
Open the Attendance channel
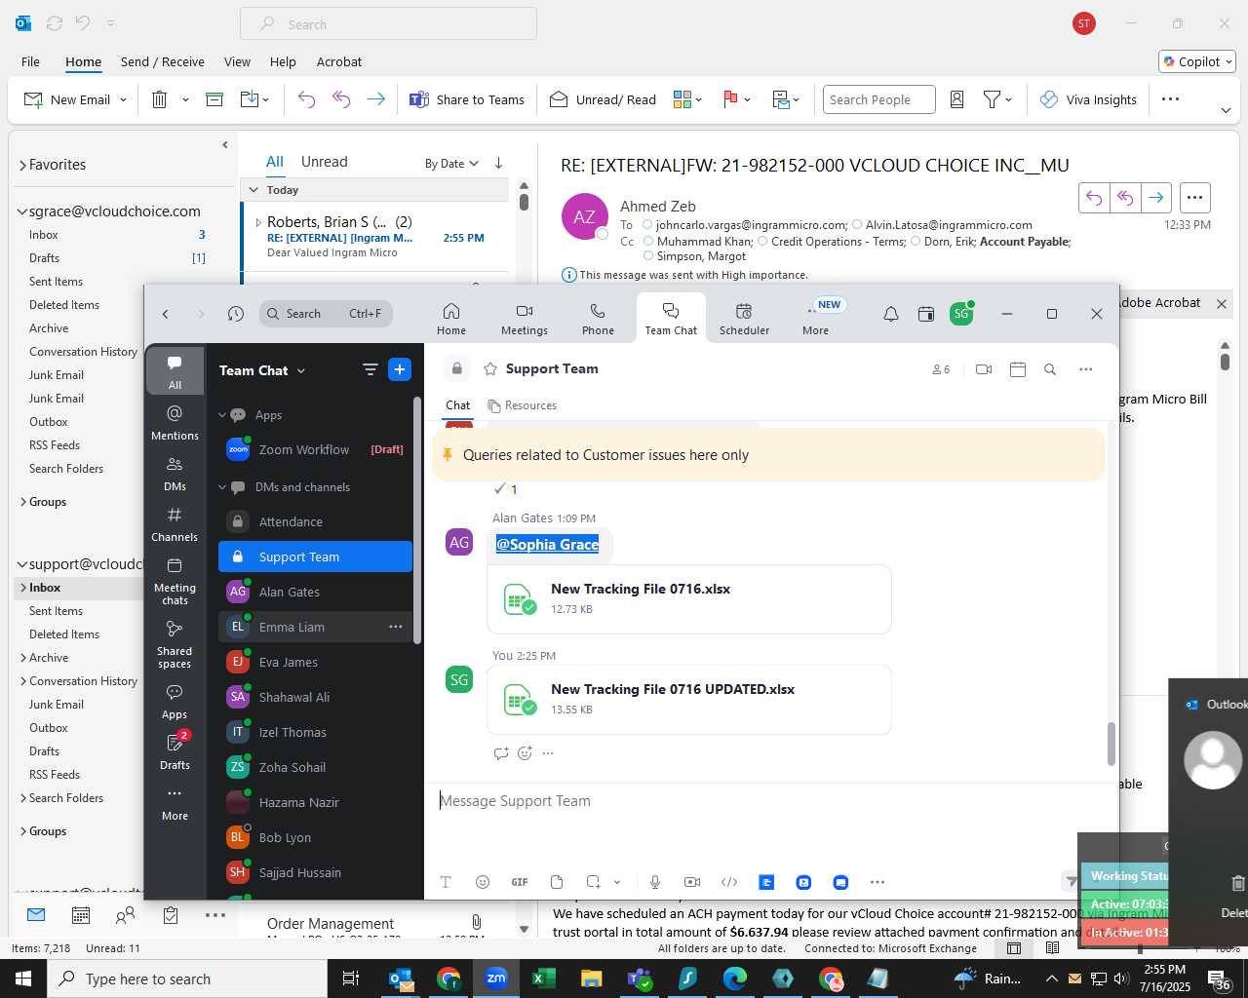(315, 522)
